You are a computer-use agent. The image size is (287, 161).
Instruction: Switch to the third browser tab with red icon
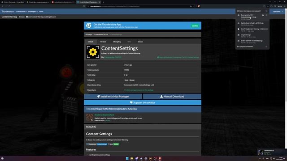click(63, 2)
